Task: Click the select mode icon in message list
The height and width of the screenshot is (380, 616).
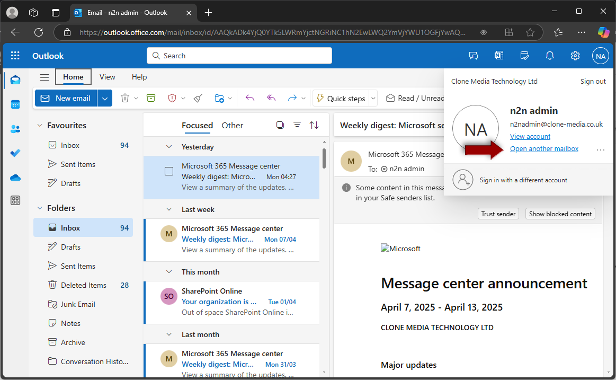Action: [280, 125]
